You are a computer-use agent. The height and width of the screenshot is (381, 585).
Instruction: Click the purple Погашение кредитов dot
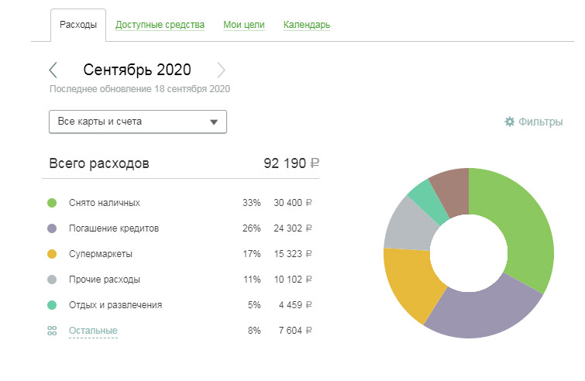(x=52, y=228)
